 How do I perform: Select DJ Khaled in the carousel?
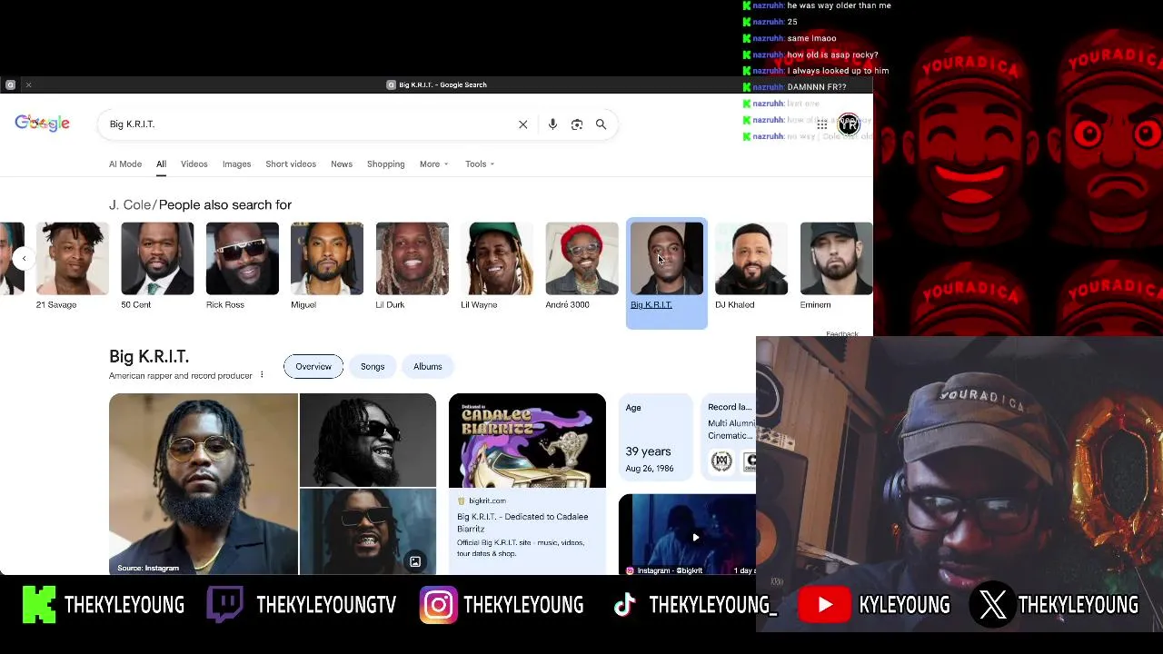click(x=751, y=266)
